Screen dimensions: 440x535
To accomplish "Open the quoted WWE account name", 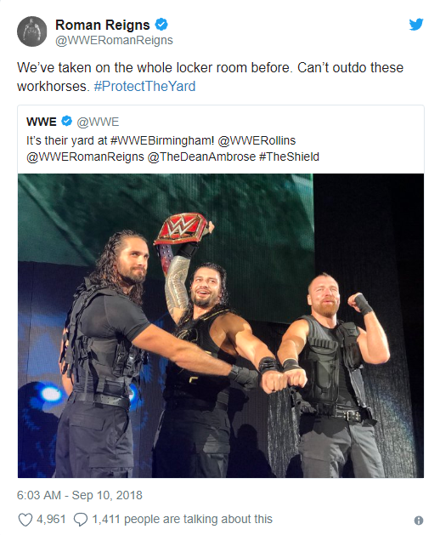I will [42, 122].
